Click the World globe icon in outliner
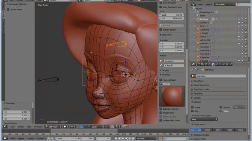 coord(198,16)
